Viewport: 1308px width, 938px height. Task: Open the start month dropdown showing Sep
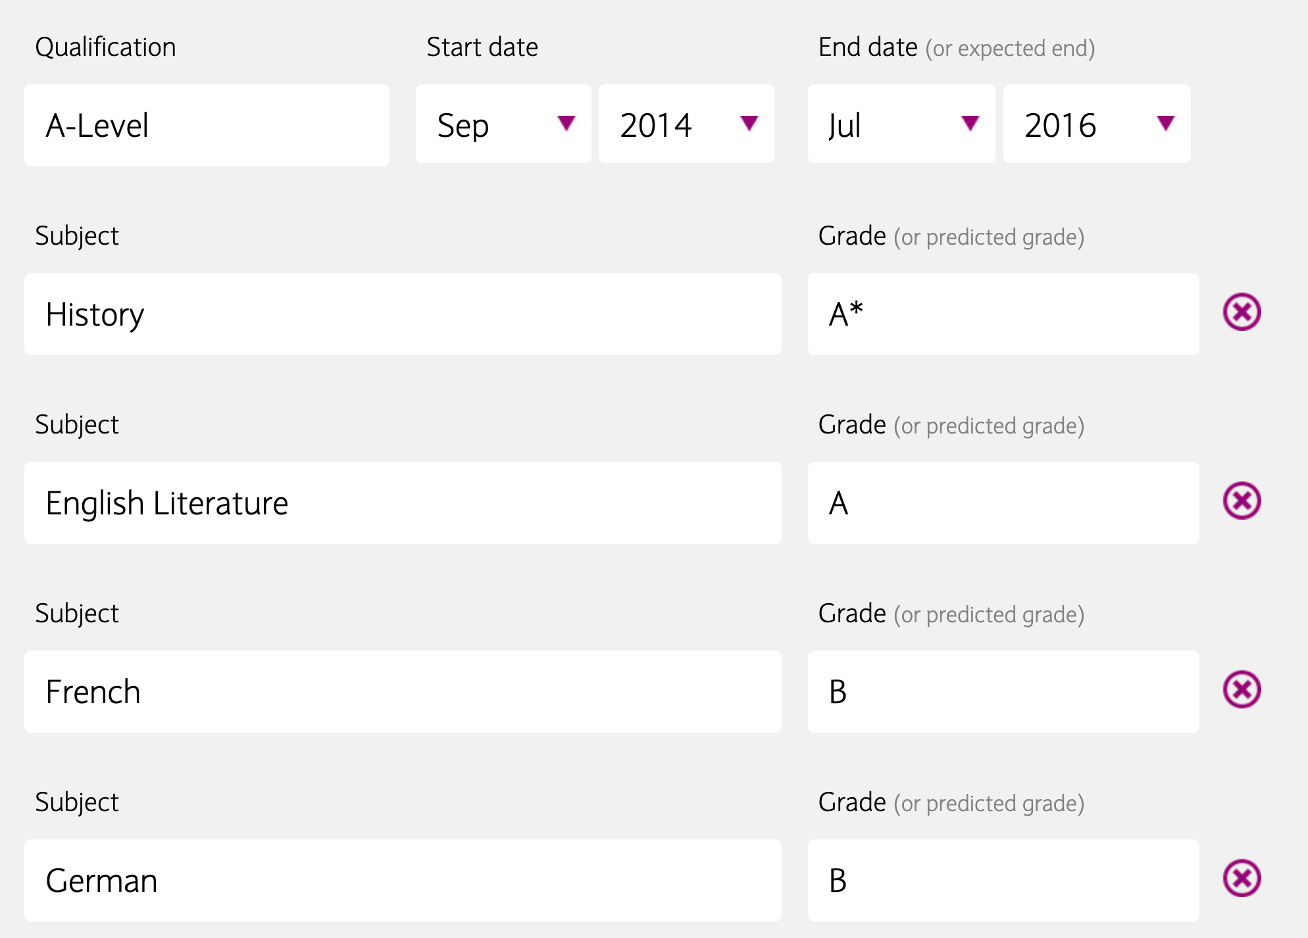point(503,124)
